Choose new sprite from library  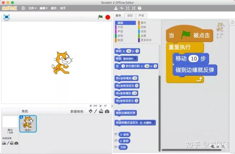pos(90,111)
